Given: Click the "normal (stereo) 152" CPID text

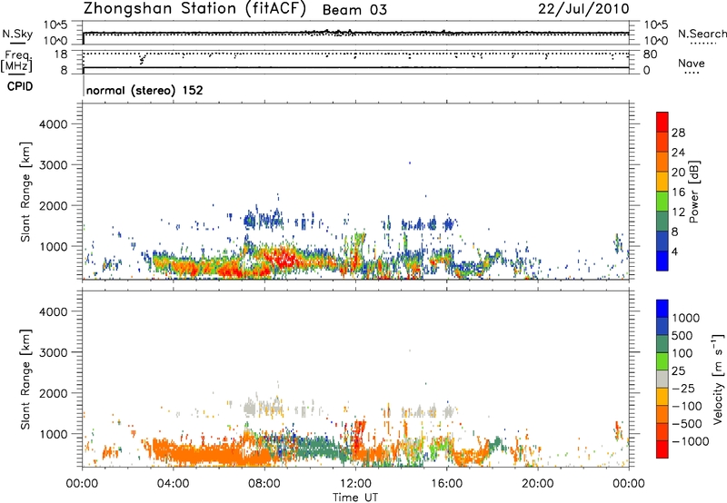Looking at the screenshot, I should coord(144,90).
